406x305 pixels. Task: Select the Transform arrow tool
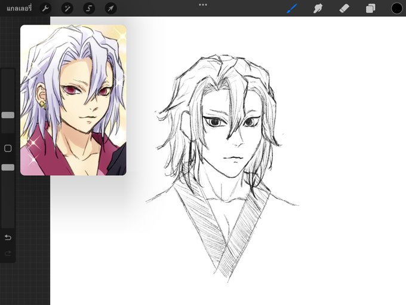point(110,8)
